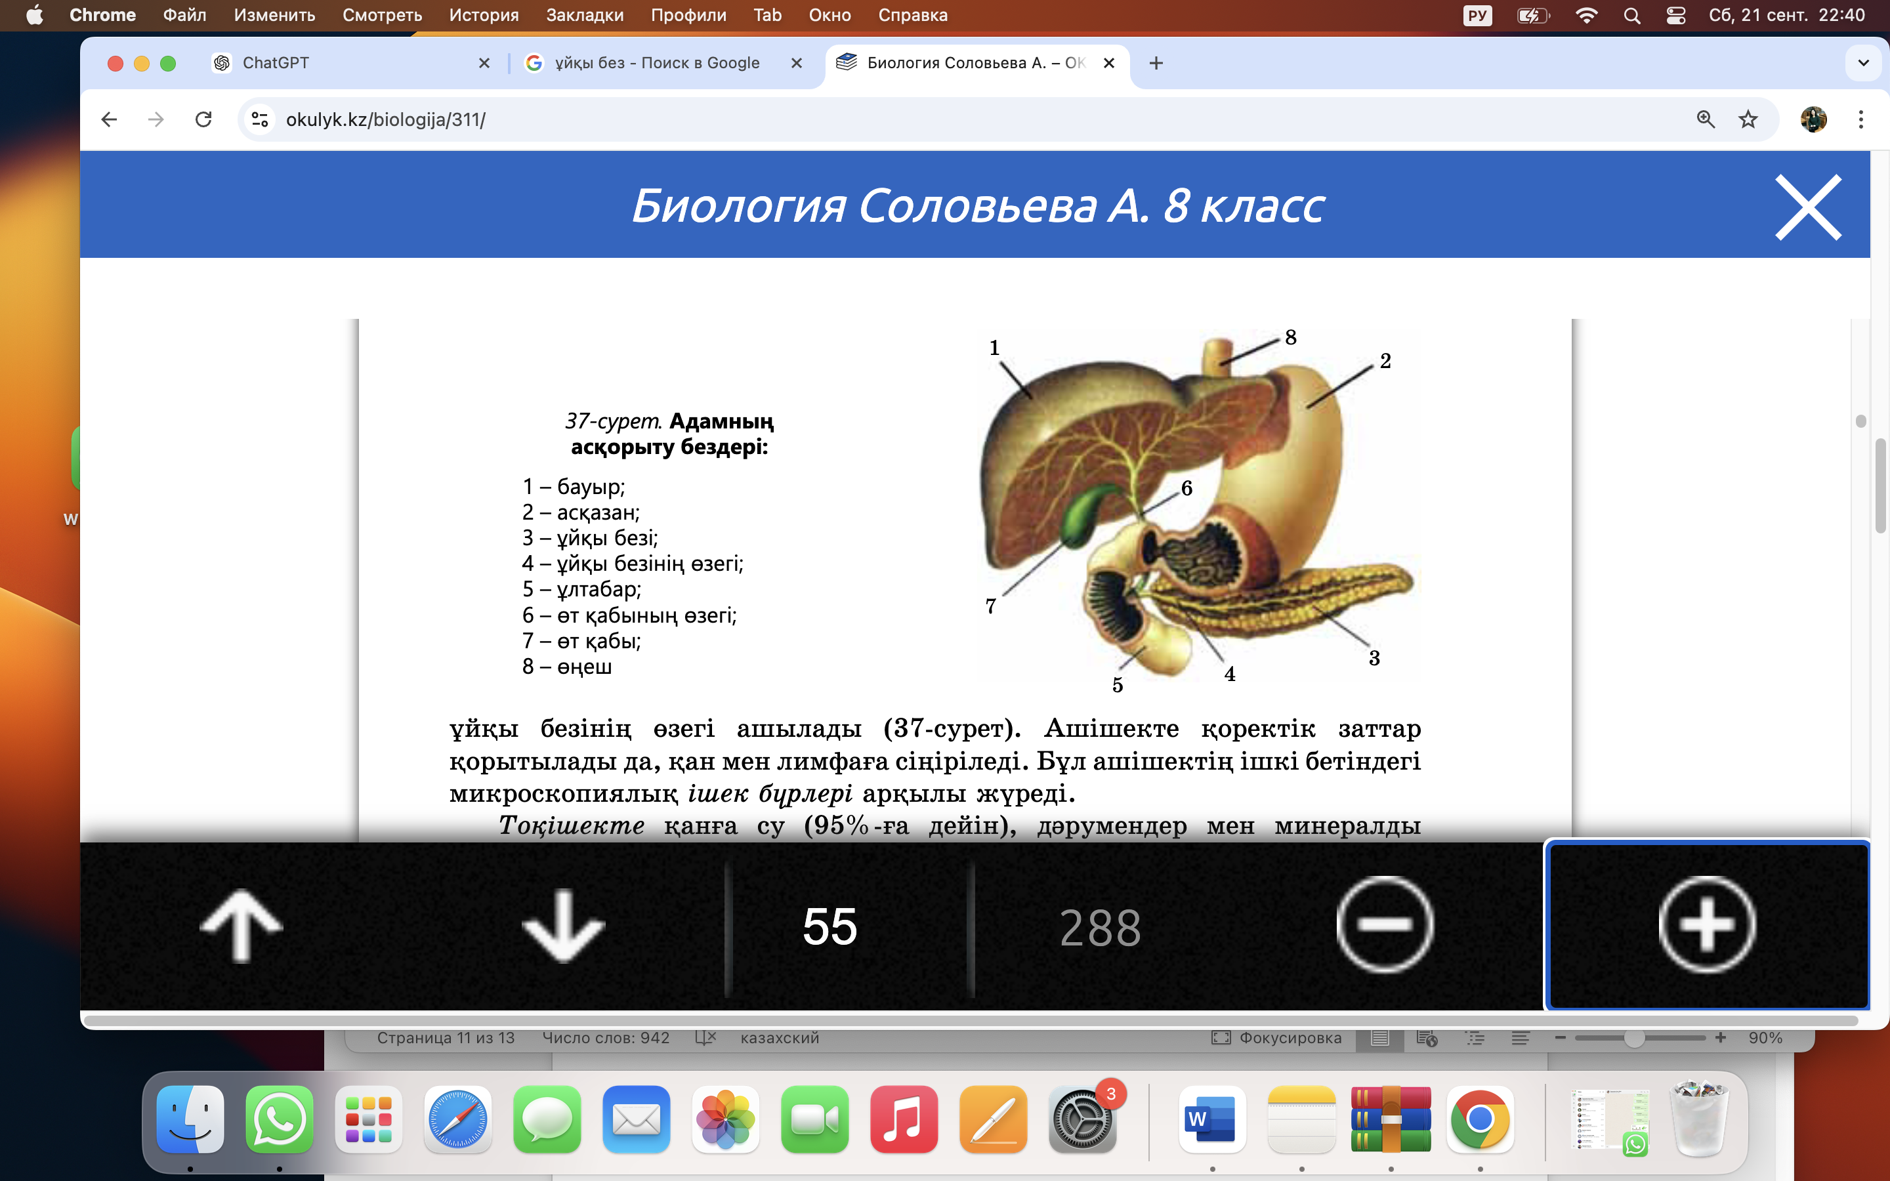Image resolution: width=1890 pixels, height=1181 pixels.
Task: Open Chrome three-dot menu
Action: [x=1860, y=119]
